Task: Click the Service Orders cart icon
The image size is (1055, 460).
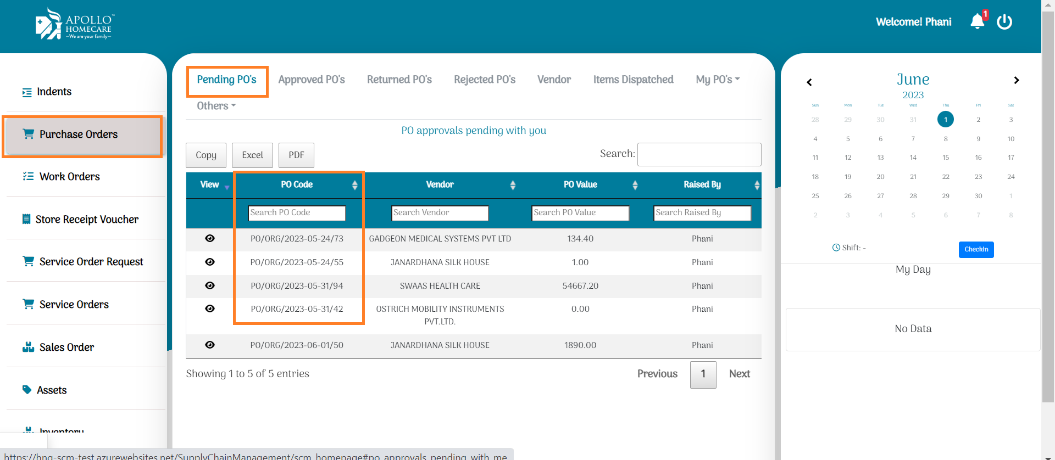Action: (28, 304)
